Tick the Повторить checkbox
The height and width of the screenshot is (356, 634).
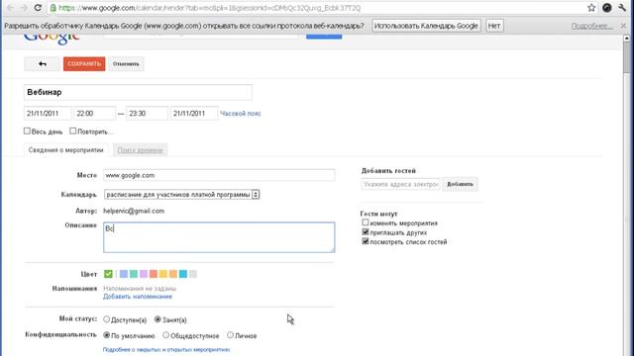click(x=72, y=131)
